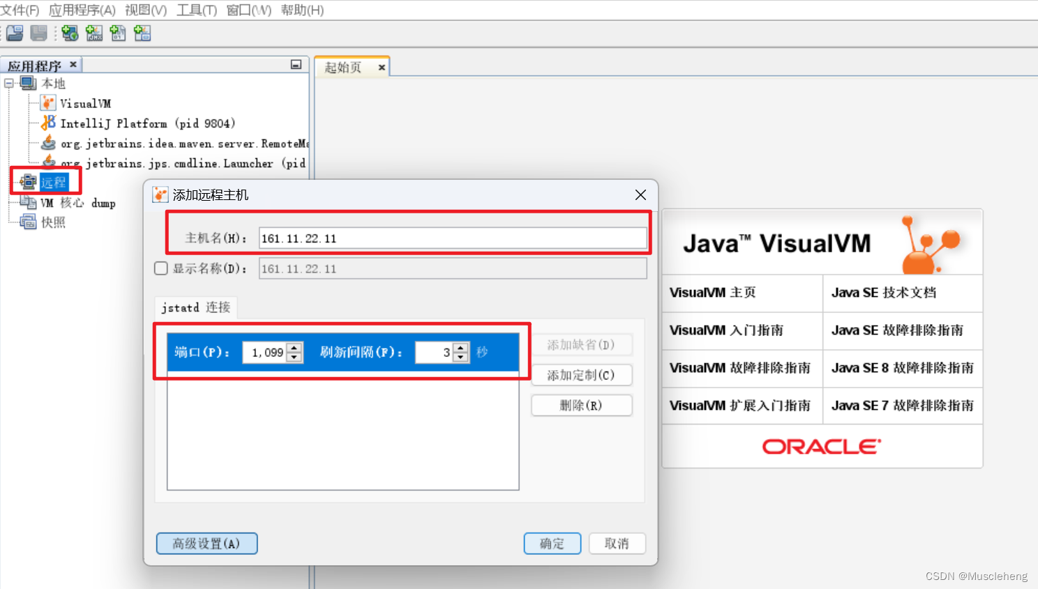Click the 高级设置(A) button
Viewport: 1038px width, 589px height.
click(x=206, y=543)
